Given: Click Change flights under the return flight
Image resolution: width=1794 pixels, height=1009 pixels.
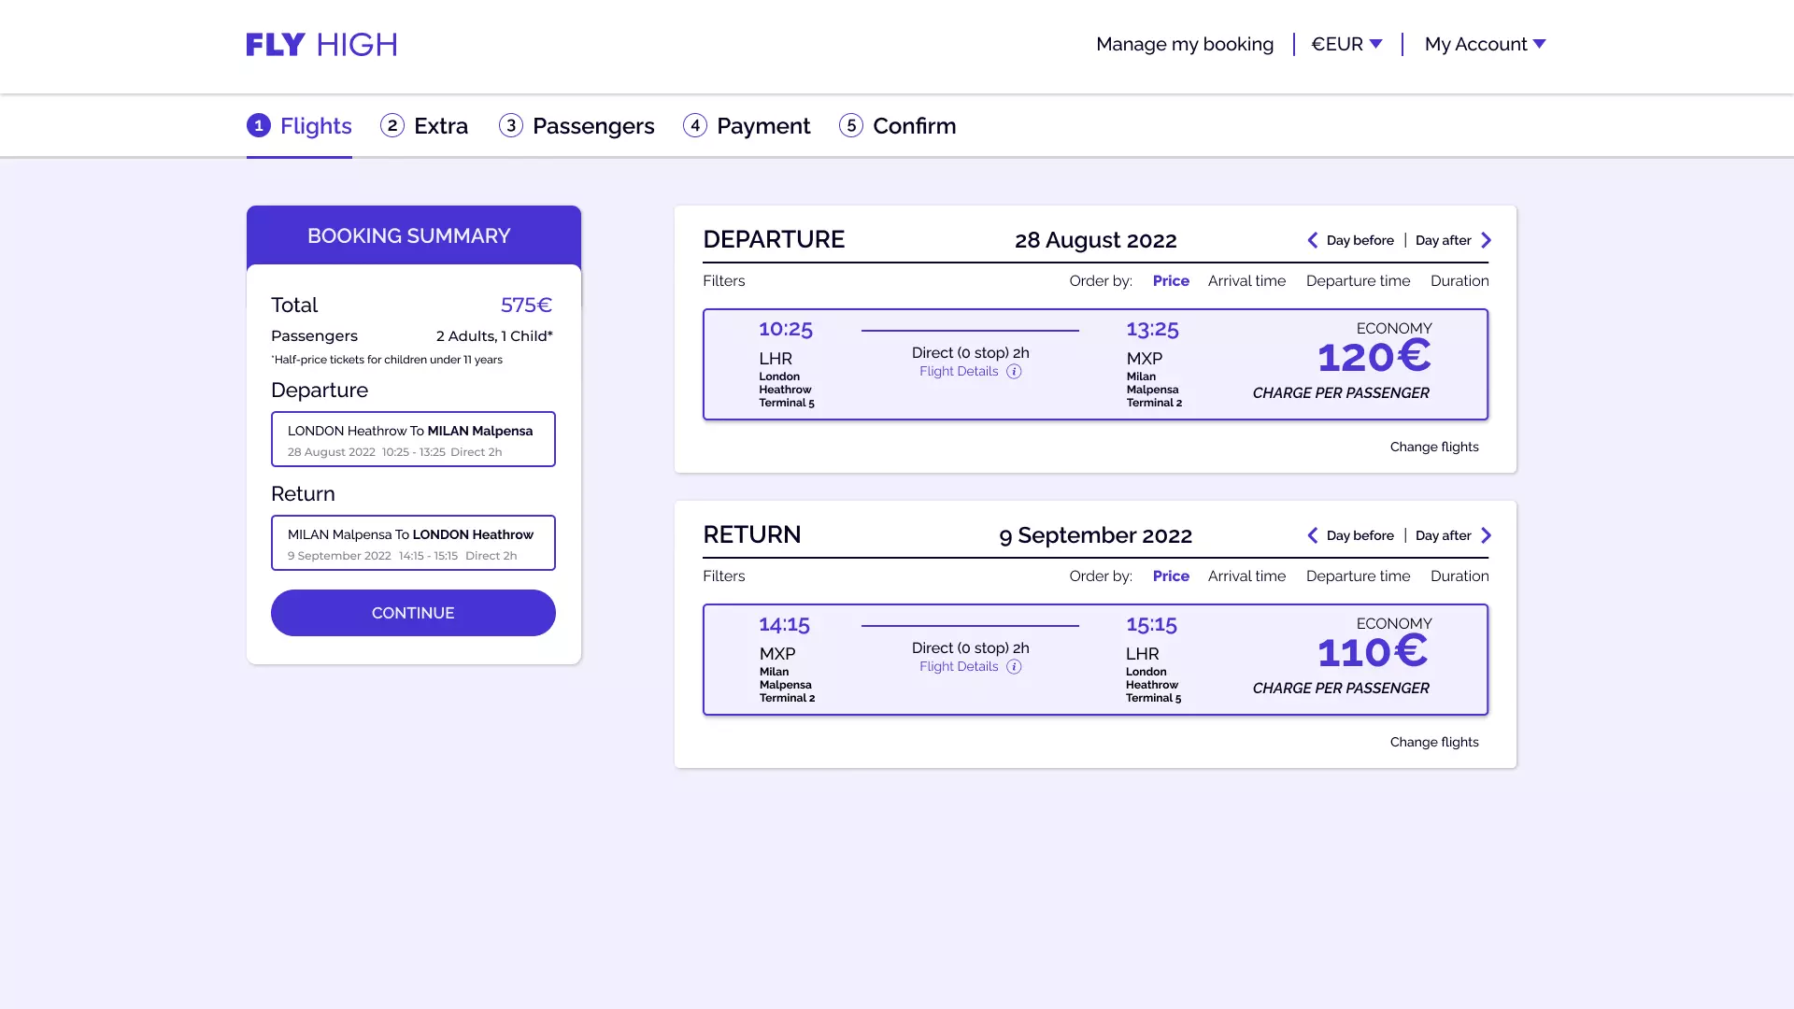Looking at the screenshot, I should 1433,742.
